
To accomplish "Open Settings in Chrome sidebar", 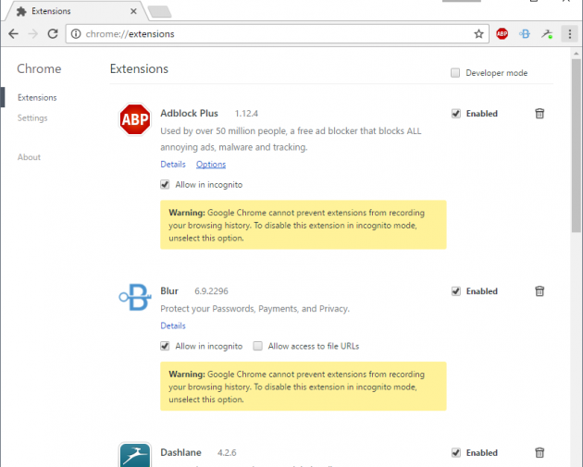I will pos(32,117).
